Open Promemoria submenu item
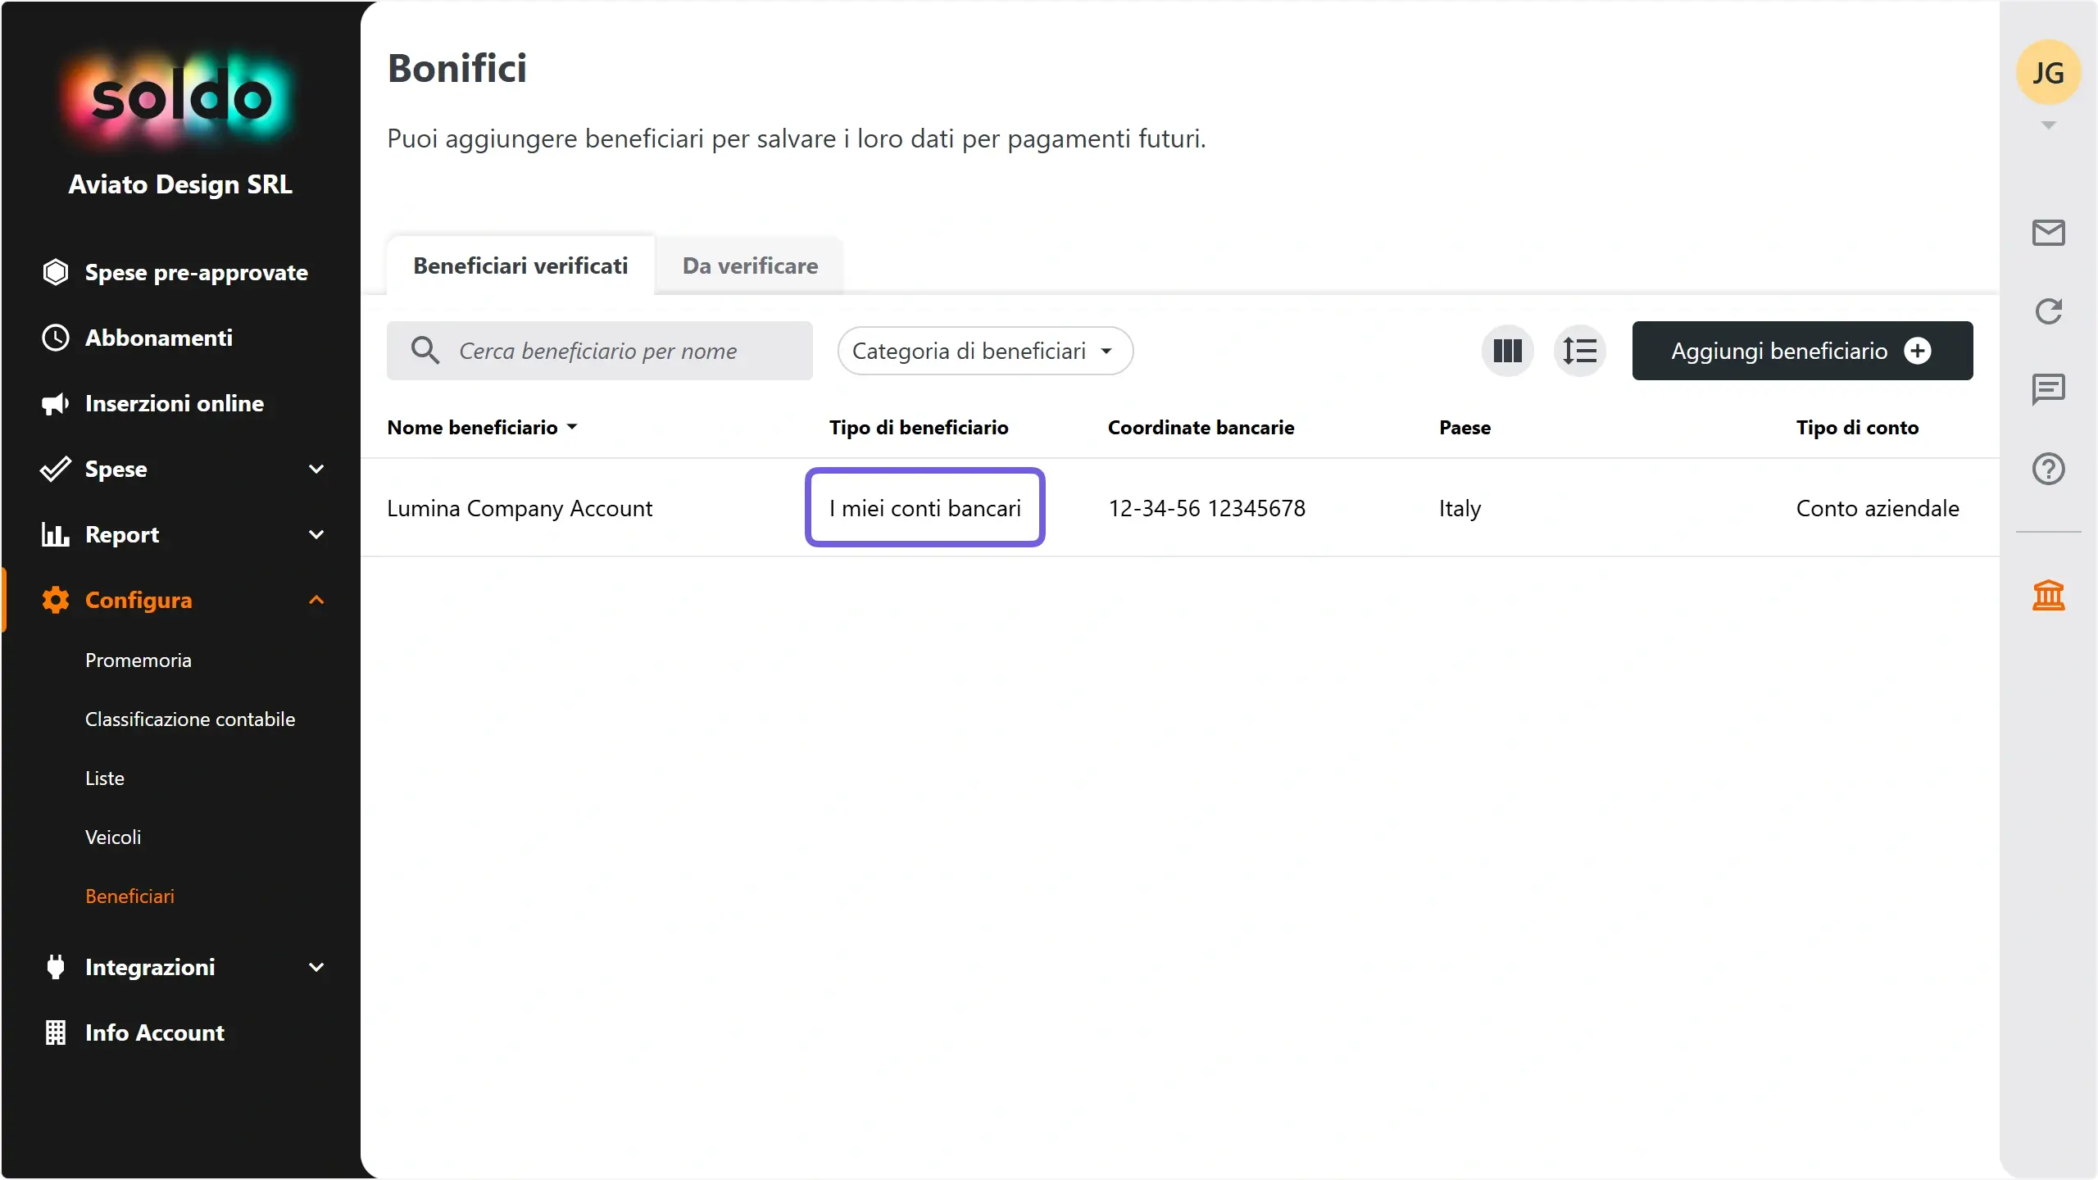Viewport: 2098px width, 1180px height. tap(139, 660)
